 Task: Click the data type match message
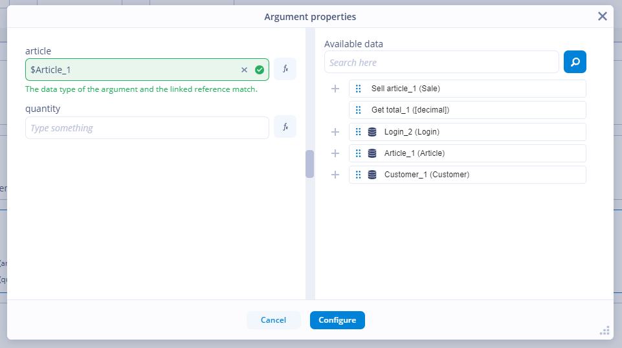pyautogui.click(x=141, y=89)
